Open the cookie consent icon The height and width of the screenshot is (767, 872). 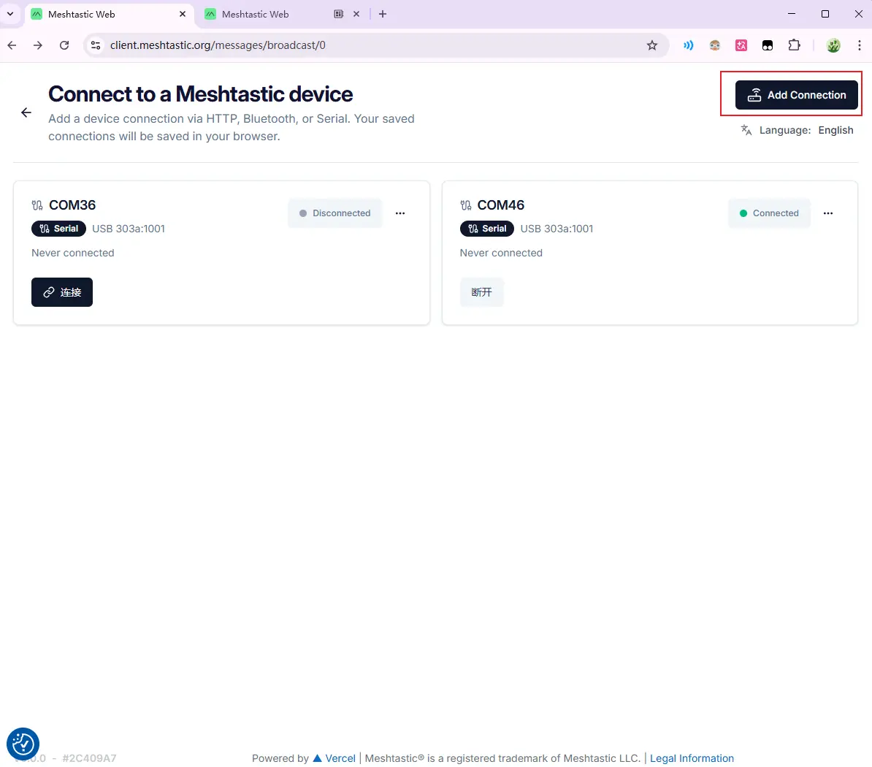click(x=23, y=744)
